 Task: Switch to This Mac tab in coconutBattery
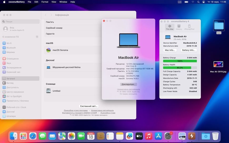(x=170, y=27)
